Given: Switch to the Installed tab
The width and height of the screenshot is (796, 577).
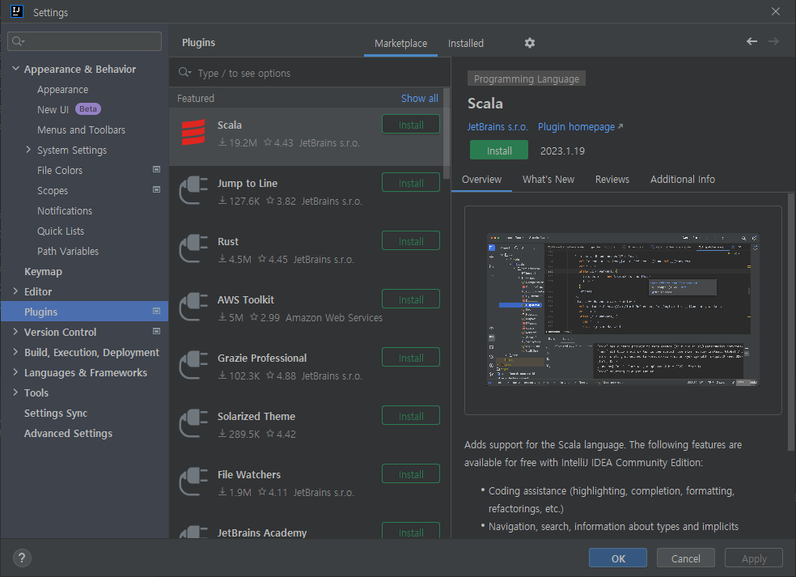Looking at the screenshot, I should coord(465,44).
